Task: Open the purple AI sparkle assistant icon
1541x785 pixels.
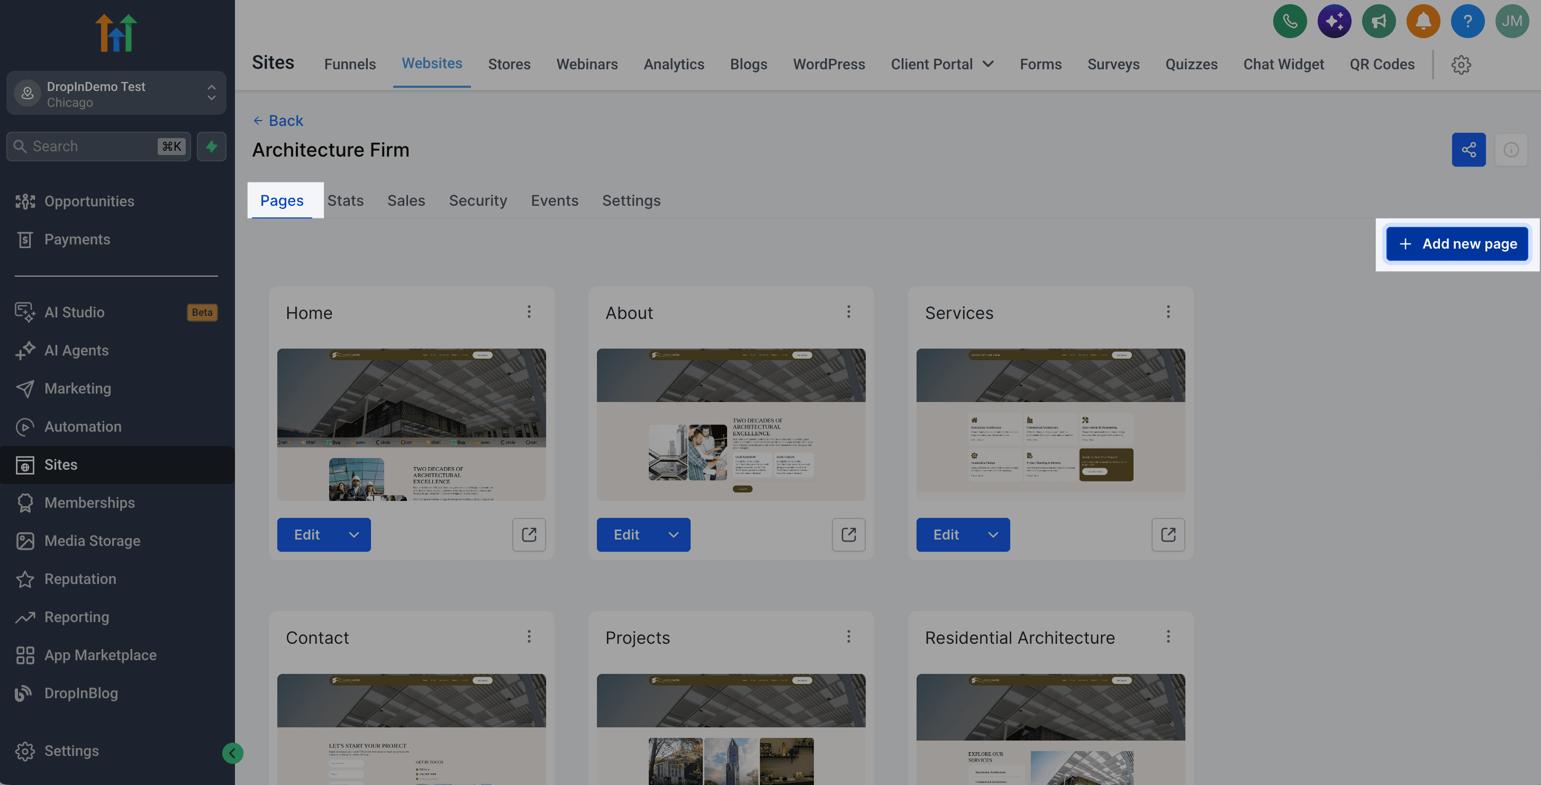Action: [1334, 21]
